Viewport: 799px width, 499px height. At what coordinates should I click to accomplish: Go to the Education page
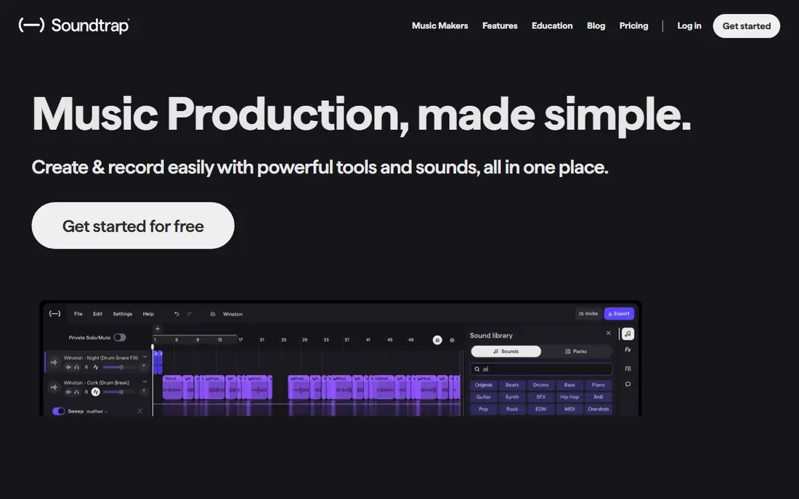pos(552,25)
